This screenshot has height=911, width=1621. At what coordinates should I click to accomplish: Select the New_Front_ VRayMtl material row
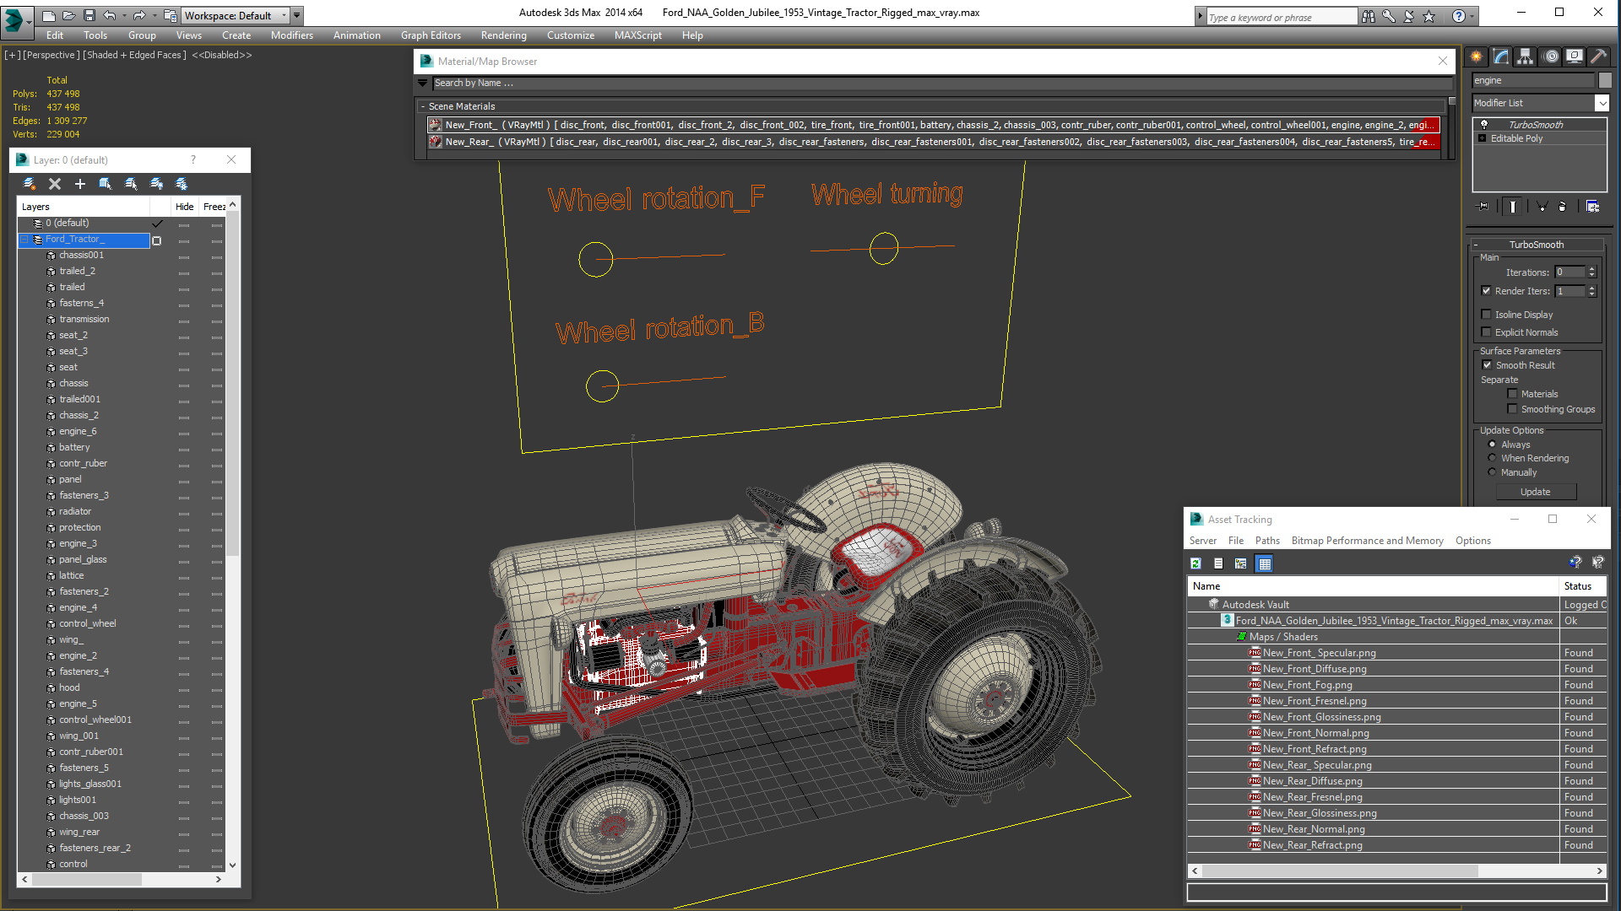933,125
